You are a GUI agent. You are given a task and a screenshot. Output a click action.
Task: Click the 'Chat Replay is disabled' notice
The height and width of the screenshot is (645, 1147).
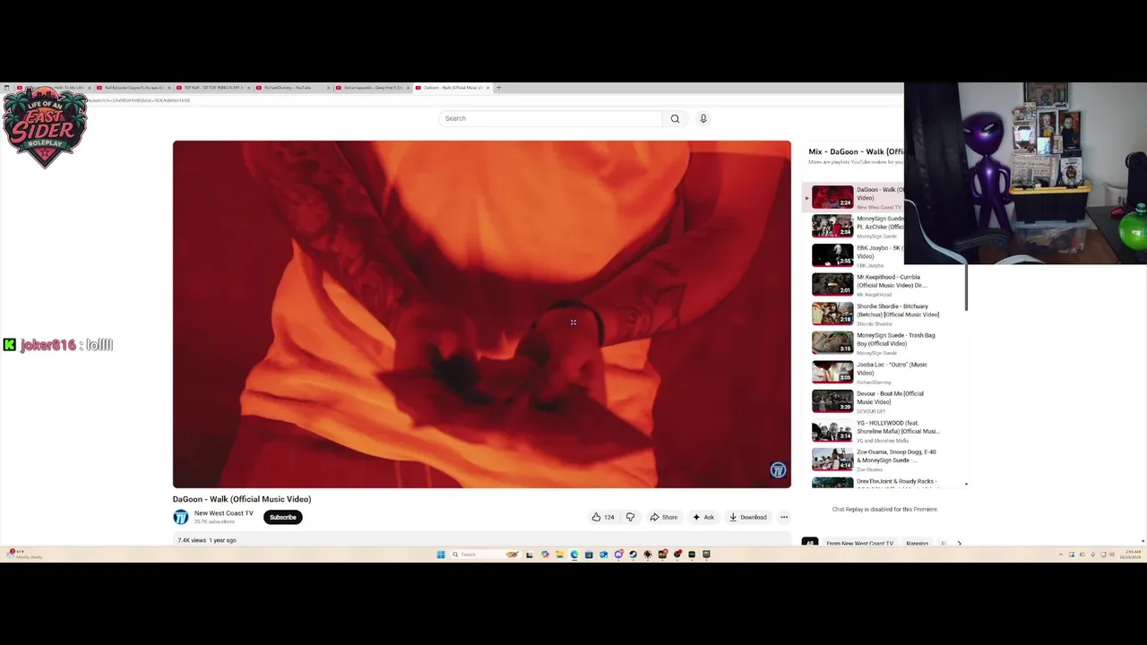click(884, 509)
